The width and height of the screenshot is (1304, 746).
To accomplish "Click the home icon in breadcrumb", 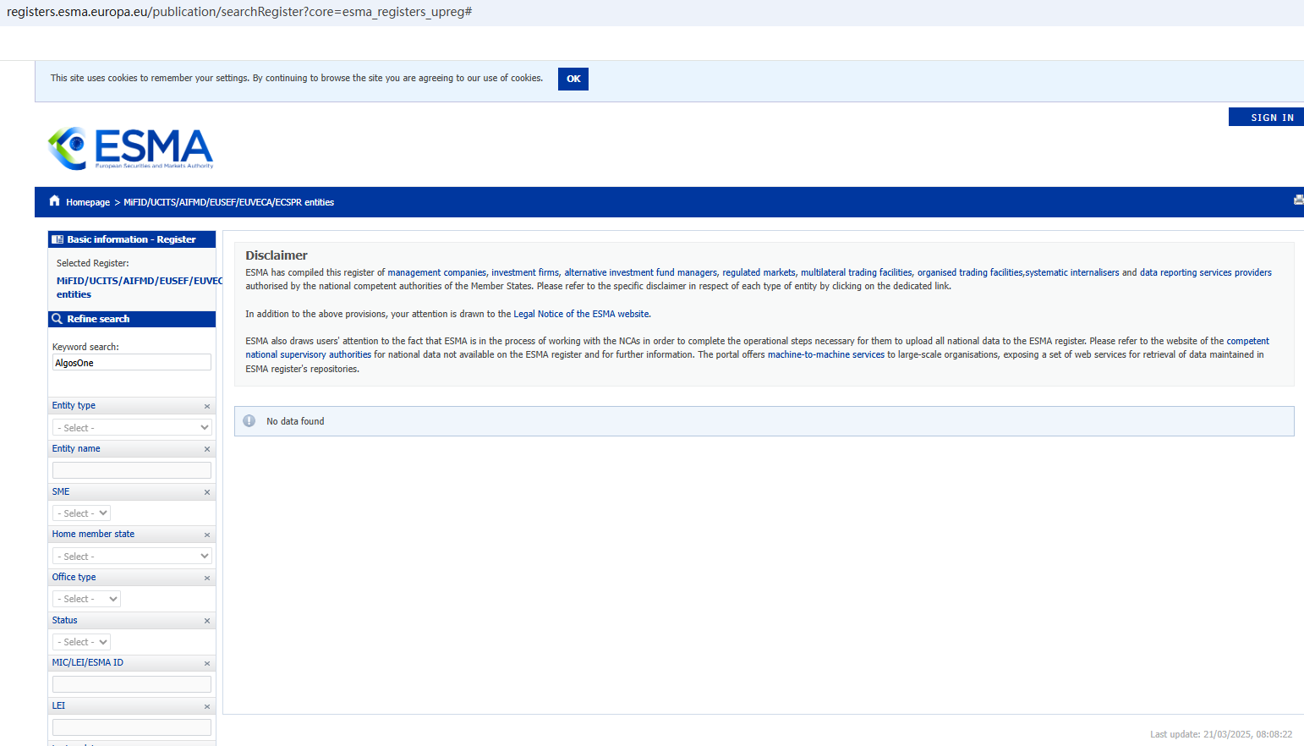I will 55,201.
